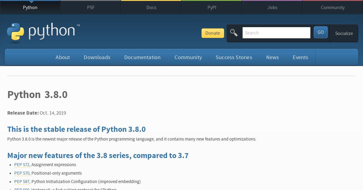Open the Docs top tab
This screenshot has width=363, height=190.
point(151,7)
